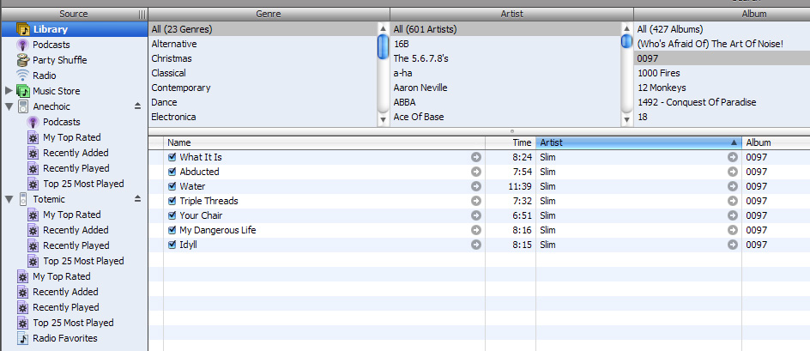Open My Top Rated under Anechoic

tap(72, 137)
